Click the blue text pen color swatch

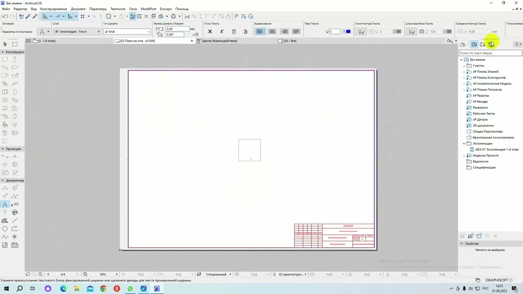click(348, 31)
